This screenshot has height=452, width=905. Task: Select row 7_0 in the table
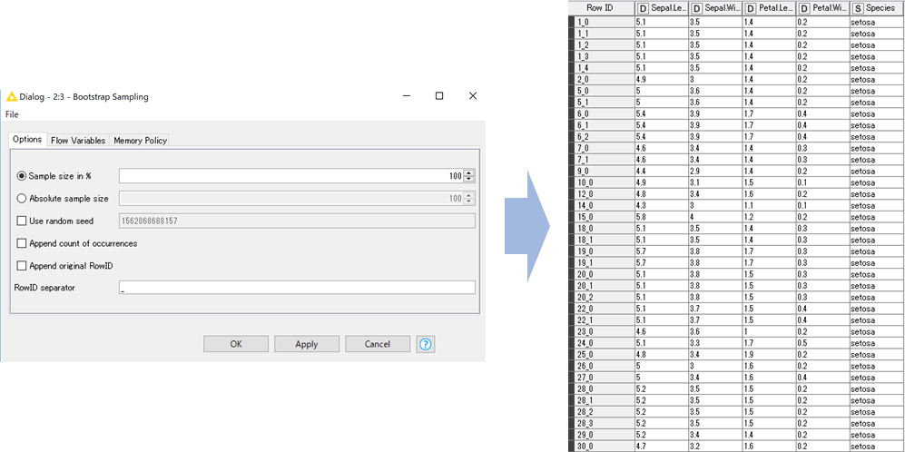point(736,148)
